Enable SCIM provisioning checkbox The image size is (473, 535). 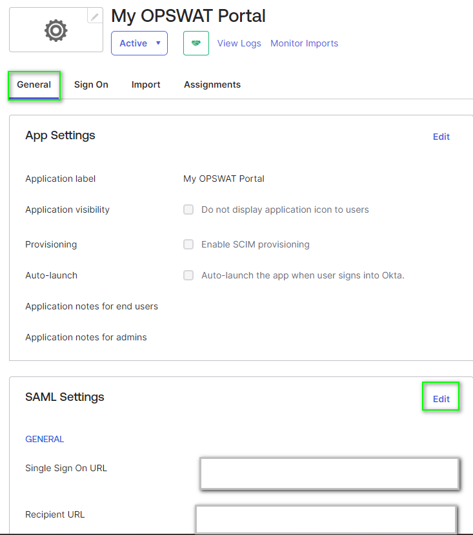188,244
